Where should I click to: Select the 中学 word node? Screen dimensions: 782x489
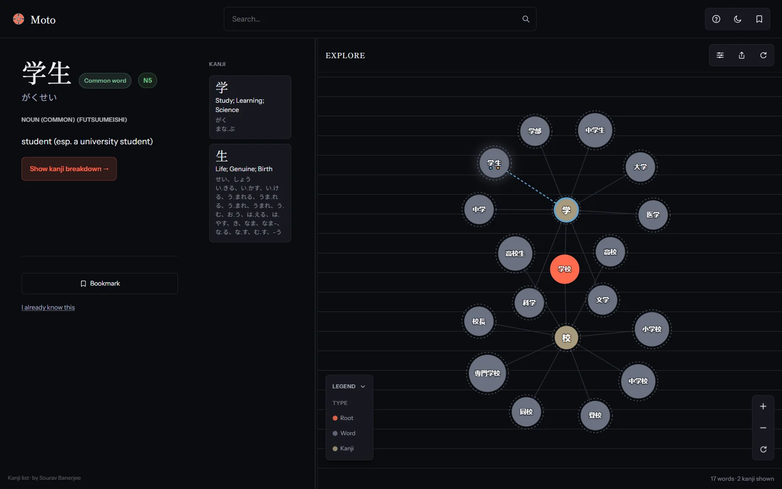pyautogui.click(x=479, y=209)
